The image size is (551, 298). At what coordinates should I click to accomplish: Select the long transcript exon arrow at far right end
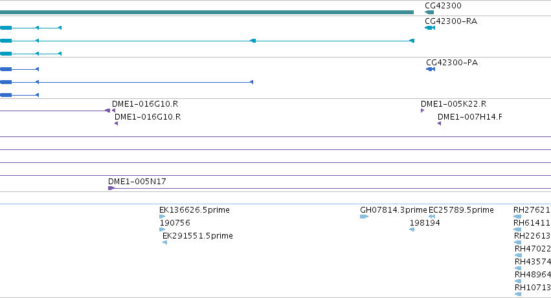point(412,41)
